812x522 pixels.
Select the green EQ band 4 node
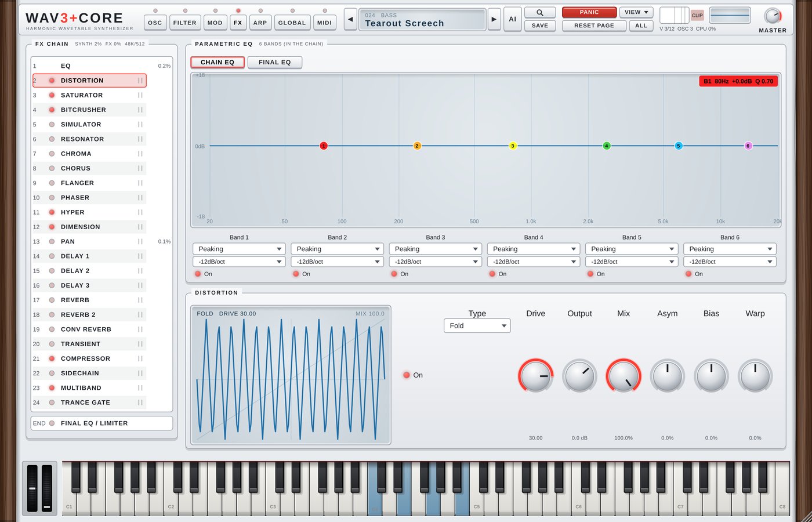[x=607, y=146]
